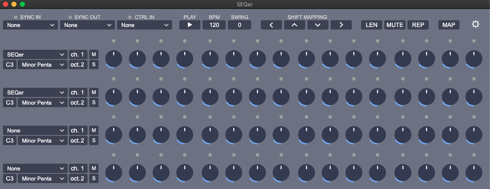The width and height of the screenshot is (490, 189).
Task: Open third row's Minor Penta scale dropdown
Action: (x=43, y=140)
